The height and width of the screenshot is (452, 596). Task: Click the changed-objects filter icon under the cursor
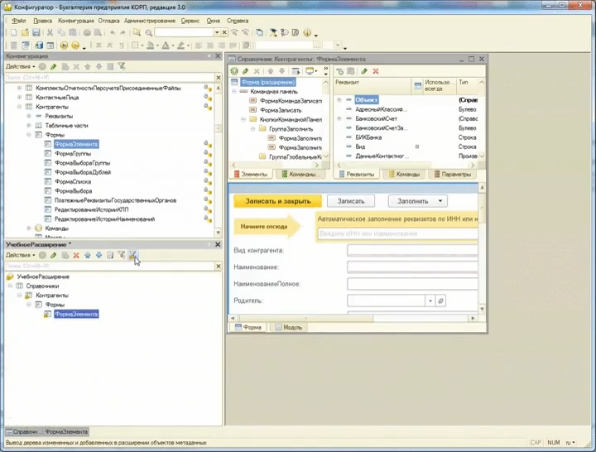click(x=132, y=255)
